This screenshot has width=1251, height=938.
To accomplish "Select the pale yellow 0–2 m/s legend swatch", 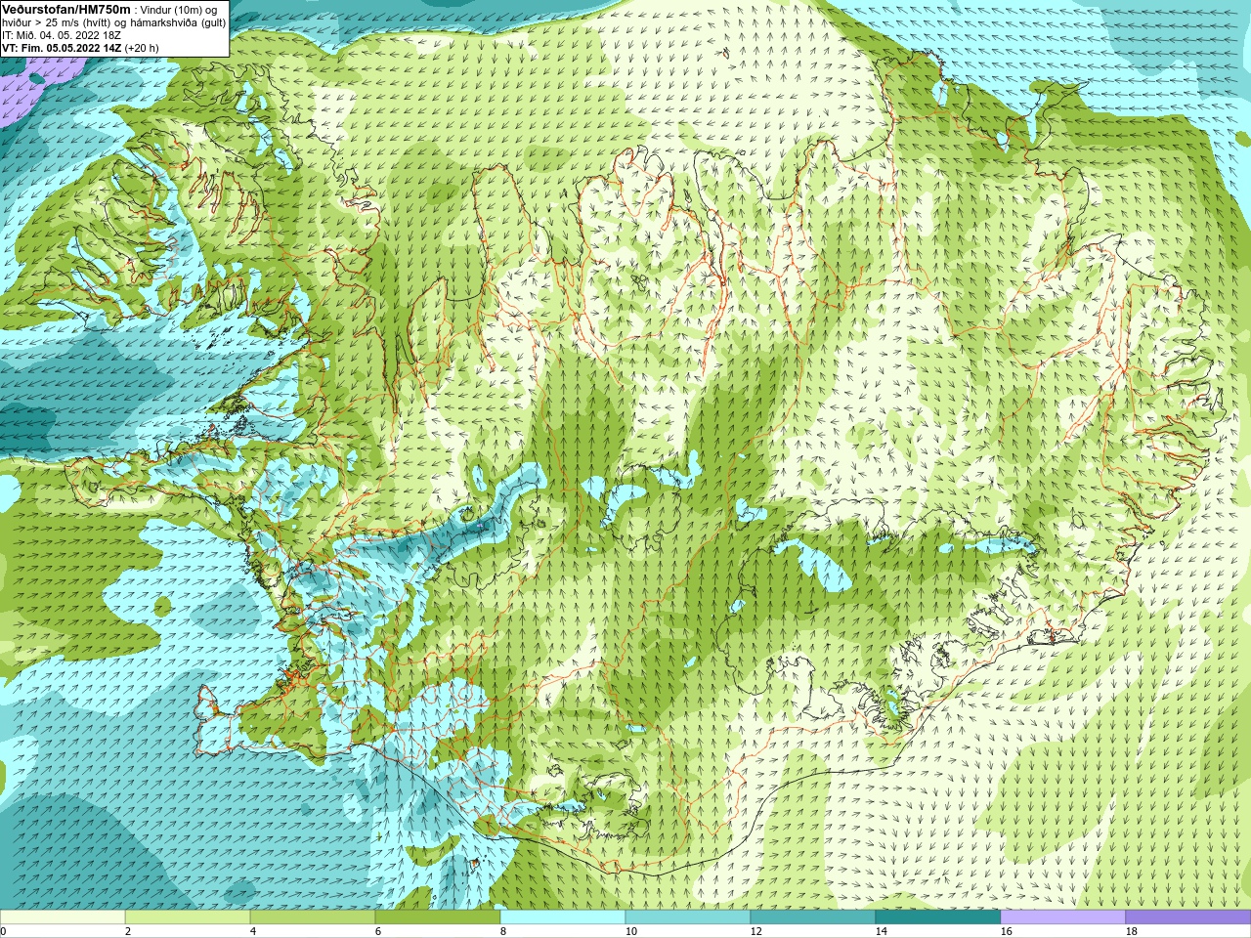I will (63, 917).
